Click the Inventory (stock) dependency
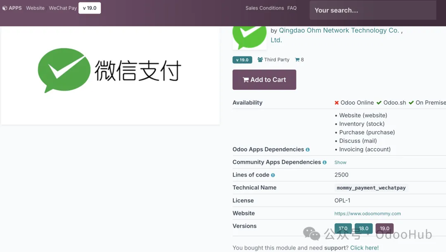 tap(362, 124)
